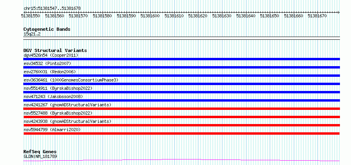The height and width of the screenshot is (165, 351).
Task: Click blue bar for nsv471243
Action: click(x=181, y=100)
